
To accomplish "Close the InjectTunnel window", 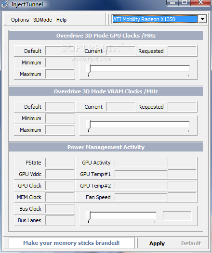I will click(x=200, y=2).
